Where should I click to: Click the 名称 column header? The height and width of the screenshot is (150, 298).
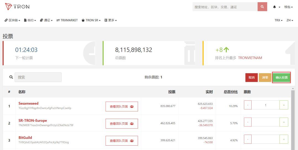pyautogui.click(x=22, y=92)
